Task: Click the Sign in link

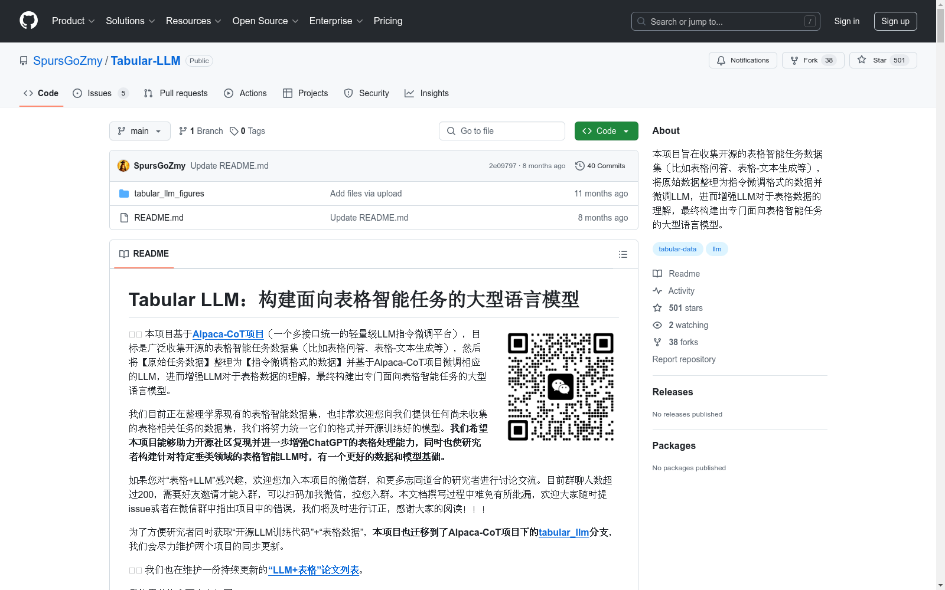Action: click(846, 21)
